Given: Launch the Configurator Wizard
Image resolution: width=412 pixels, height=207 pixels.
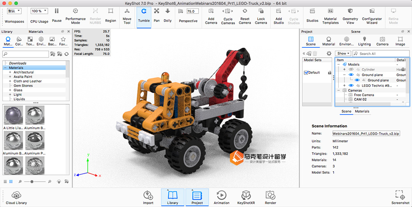Looking at the screenshot, I should pyautogui.click(x=372, y=16).
